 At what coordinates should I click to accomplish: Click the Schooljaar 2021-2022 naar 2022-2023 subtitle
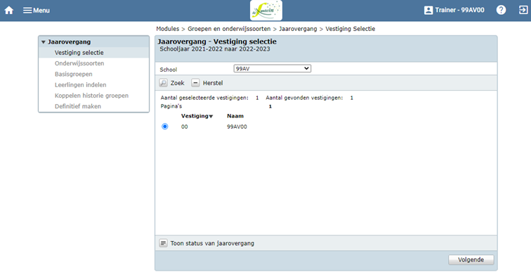click(215, 48)
